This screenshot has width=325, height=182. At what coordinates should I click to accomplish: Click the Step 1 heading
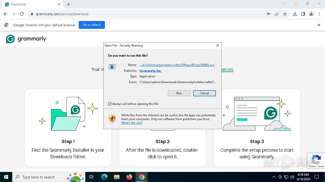pyautogui.click(x=68, y=142)
